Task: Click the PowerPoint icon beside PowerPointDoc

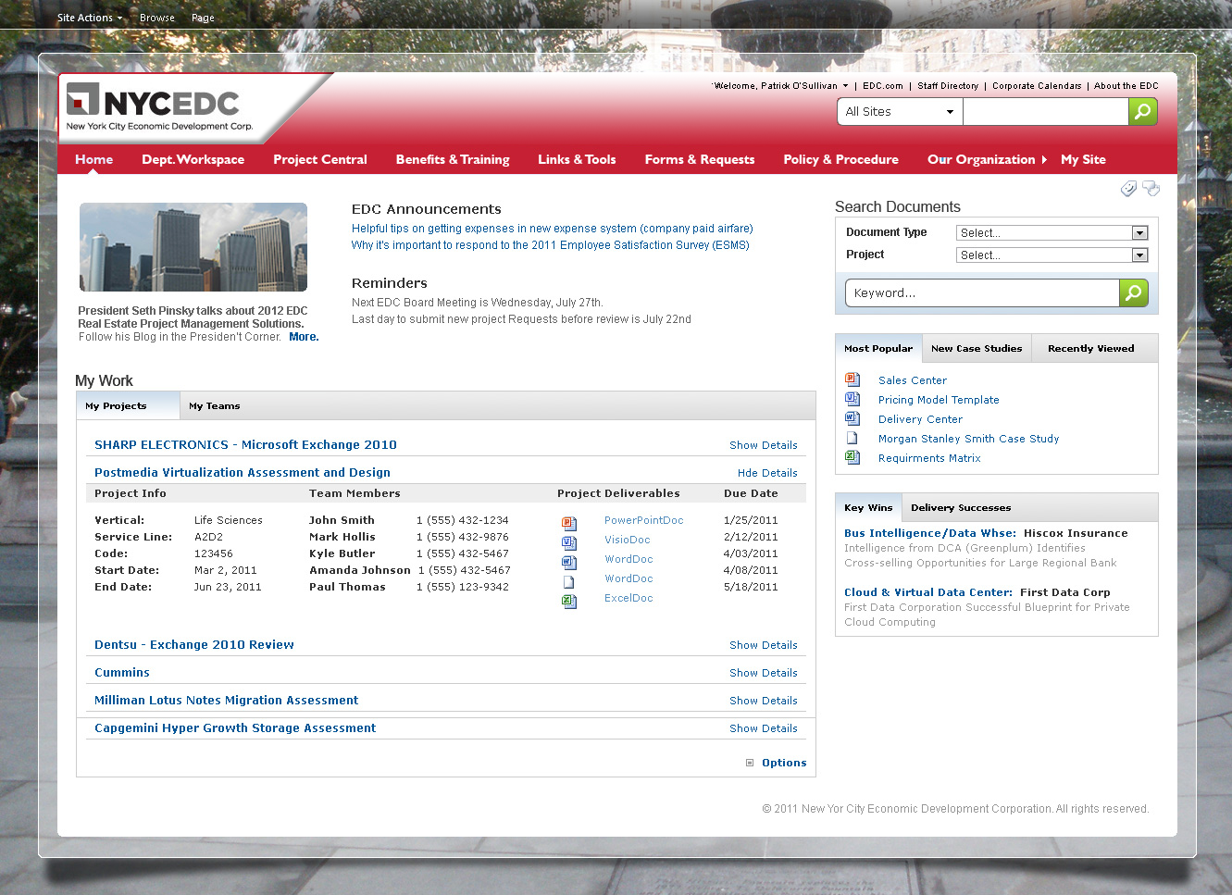Action: tap(569, 523)
